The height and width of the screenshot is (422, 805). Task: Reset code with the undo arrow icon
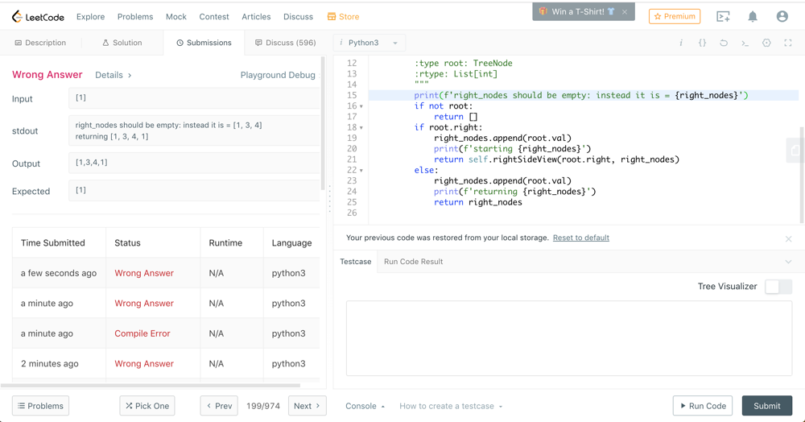(x=724, y=43)
